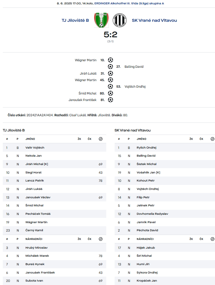Click the goal ball icon at minute 10
The image size is (215, 285).
click(x=111, y=60)
